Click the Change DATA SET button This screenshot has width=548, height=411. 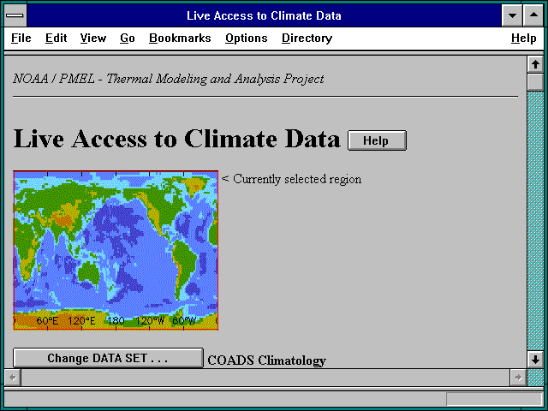point(108,358)
